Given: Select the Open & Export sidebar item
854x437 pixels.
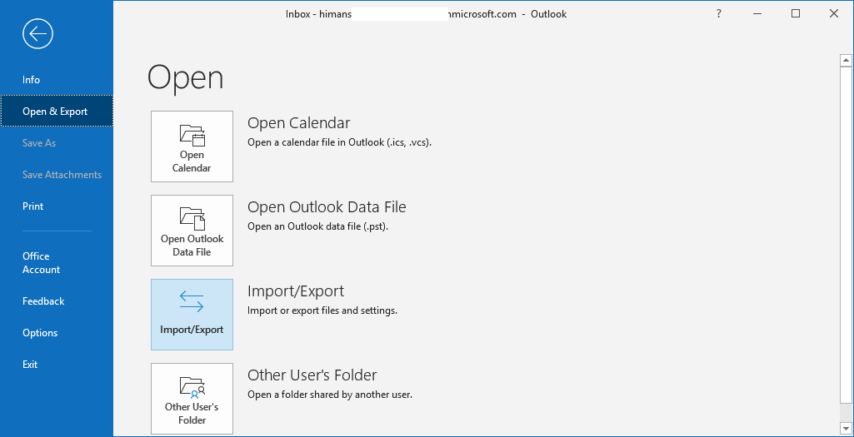Looking at the screenshot, I should point(55,112).
